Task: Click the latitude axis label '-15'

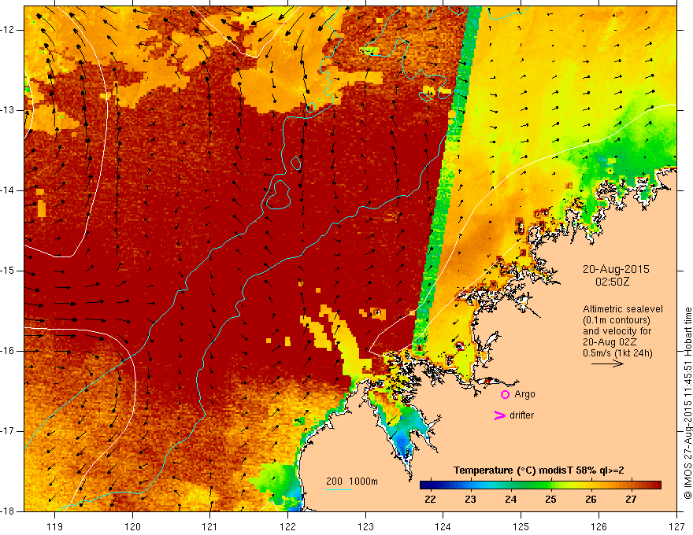Action: click(9, 271)
